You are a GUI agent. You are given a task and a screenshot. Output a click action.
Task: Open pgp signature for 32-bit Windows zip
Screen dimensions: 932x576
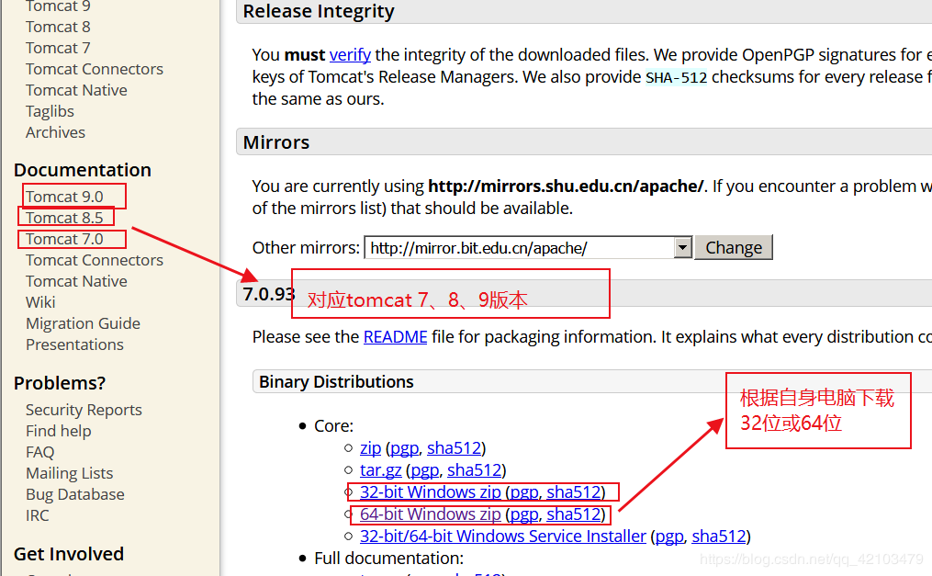pos(523,492)
